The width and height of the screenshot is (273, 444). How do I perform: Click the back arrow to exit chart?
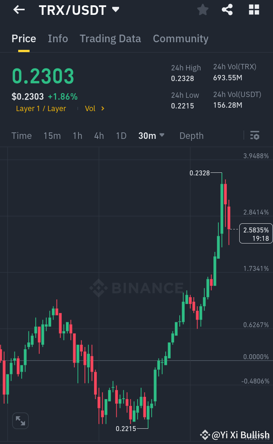tap(18, 10)
